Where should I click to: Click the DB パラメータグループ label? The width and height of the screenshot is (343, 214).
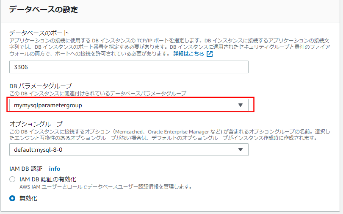(41, 86)
